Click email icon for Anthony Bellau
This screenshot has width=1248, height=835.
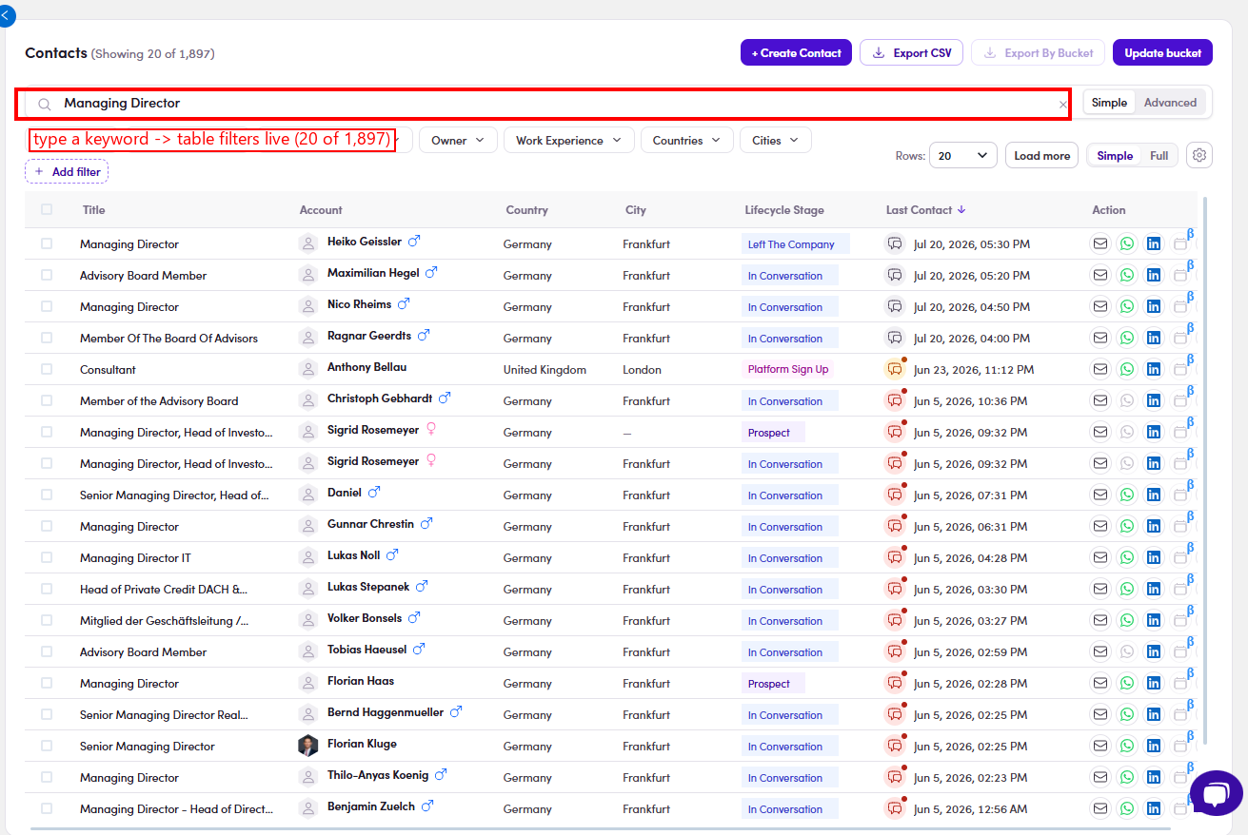tap(1100, 369)
